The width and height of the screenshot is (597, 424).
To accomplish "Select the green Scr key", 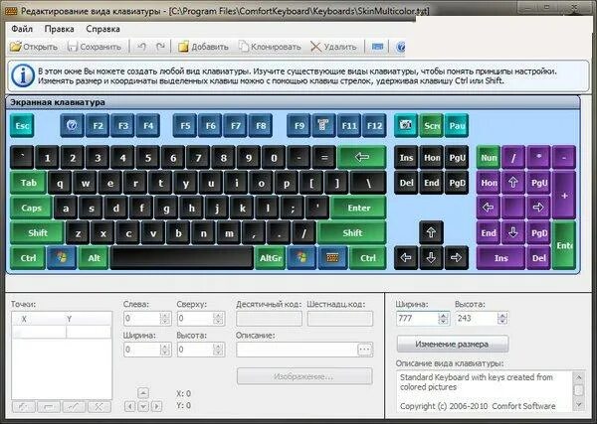I will click(432, 125).
